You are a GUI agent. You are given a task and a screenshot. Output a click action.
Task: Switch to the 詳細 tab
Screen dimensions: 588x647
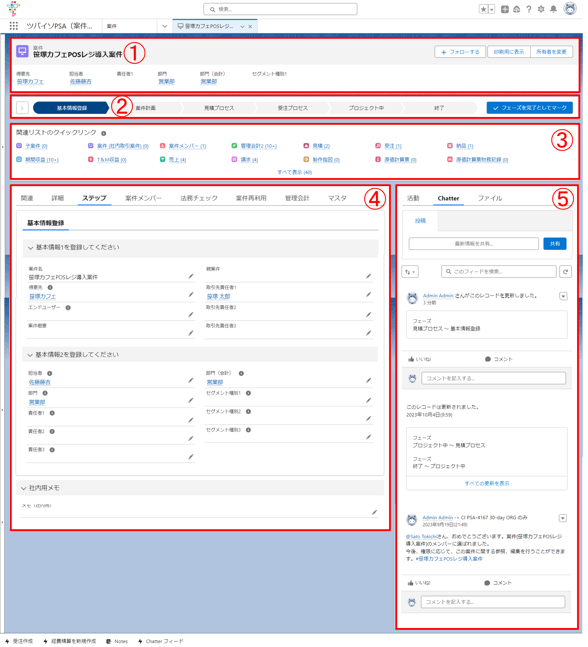click(57, 198)
